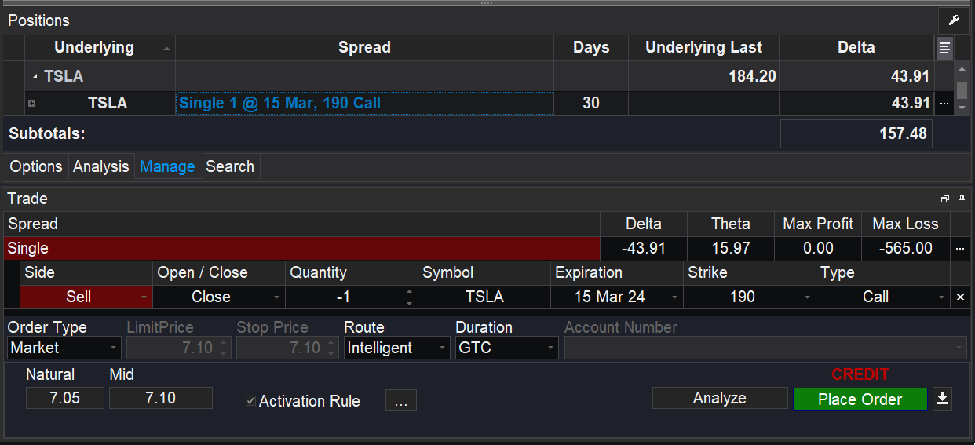The image size is (975, 445).
Task: Switch to the Search tab
Action: 230,166
